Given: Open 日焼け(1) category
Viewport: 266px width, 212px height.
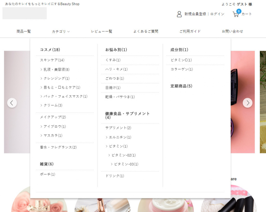Looking at the screenshot, I should coord(113,88).
